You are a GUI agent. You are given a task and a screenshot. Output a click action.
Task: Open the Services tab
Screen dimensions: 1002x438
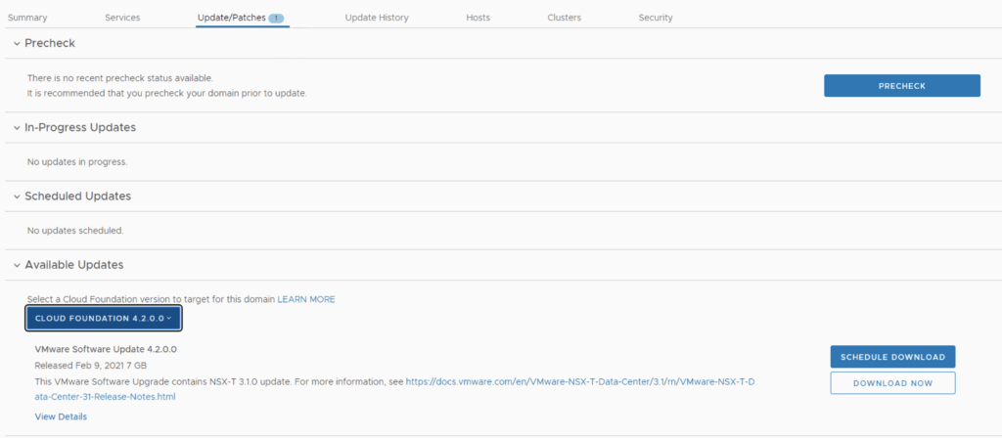coord(122,18)
